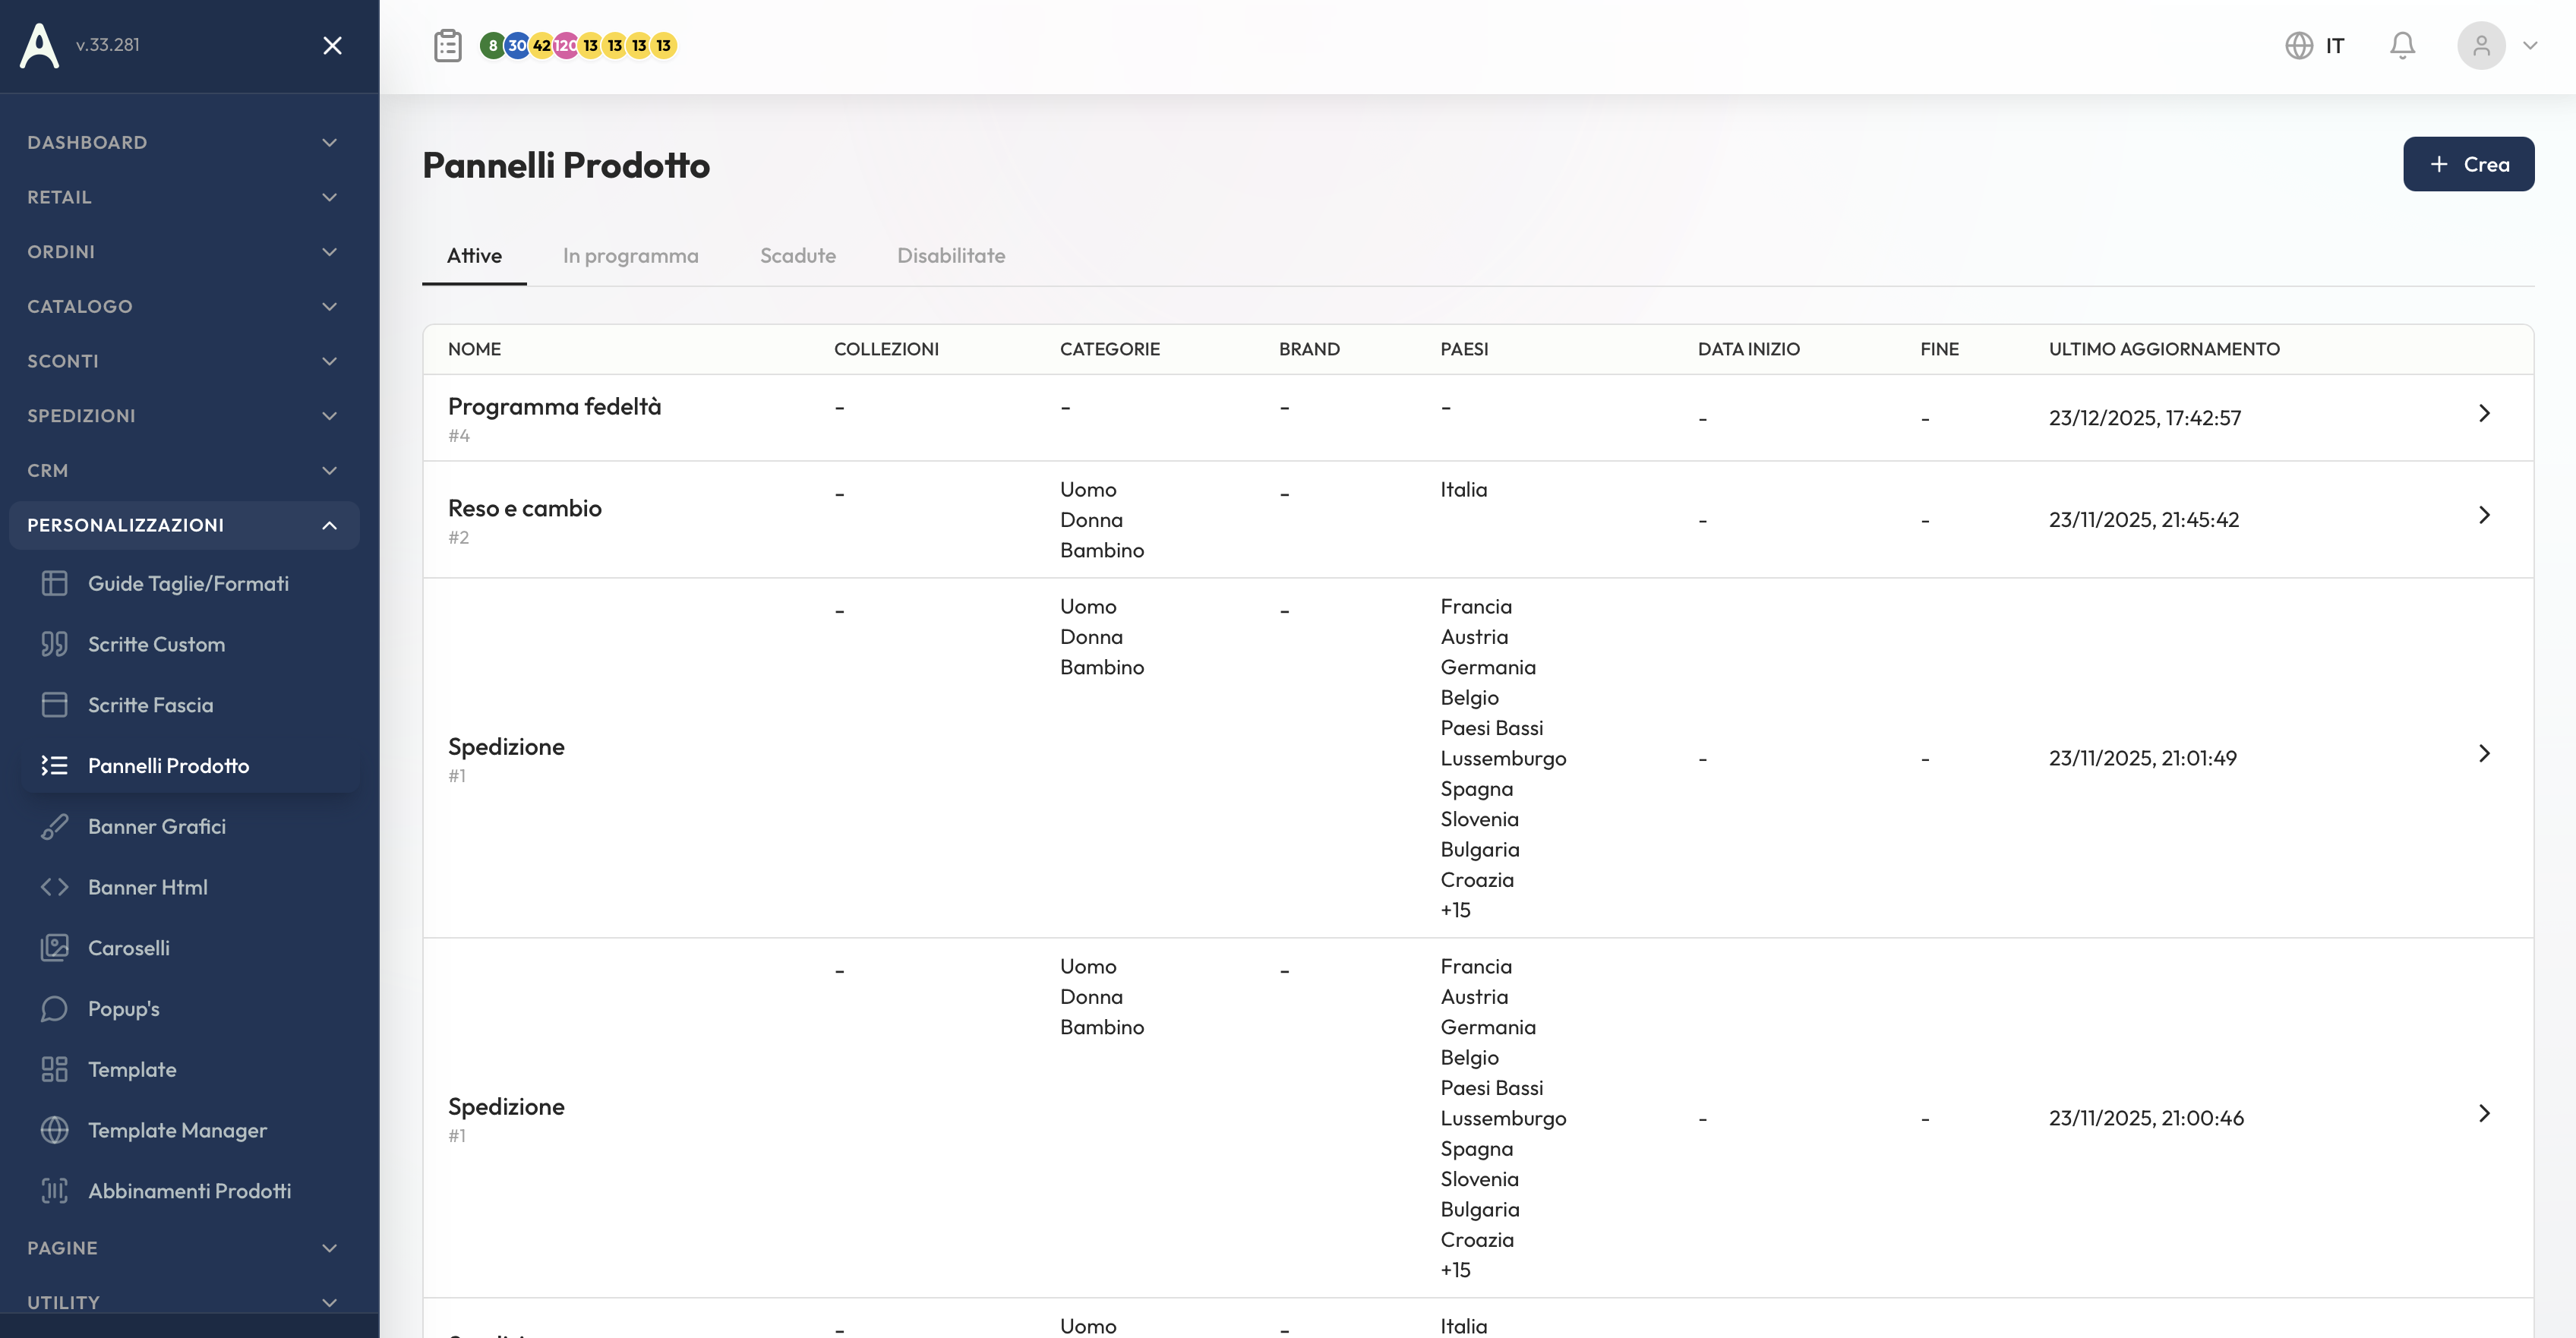Viewport: 2576px width, 1338px height.
Task: Click the #2 ID under Reso e cambio
Action: [x=458, y=537]
